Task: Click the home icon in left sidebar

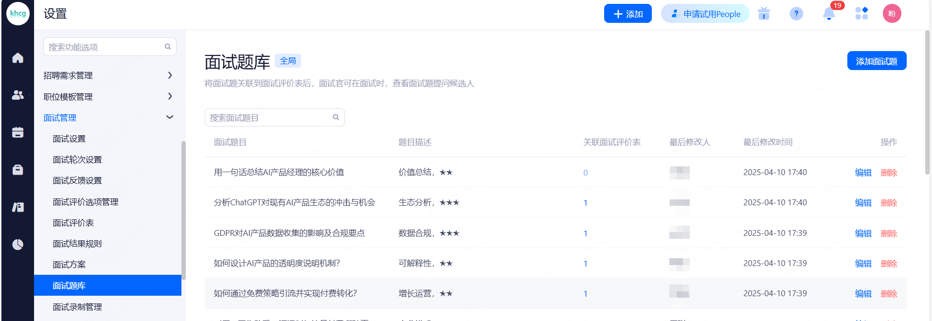Action: (18, 58)
